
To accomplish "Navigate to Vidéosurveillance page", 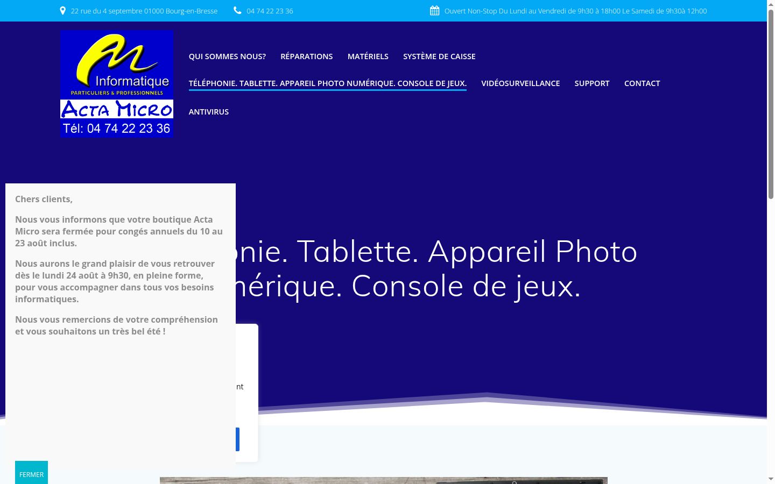I will pos(520,83).
